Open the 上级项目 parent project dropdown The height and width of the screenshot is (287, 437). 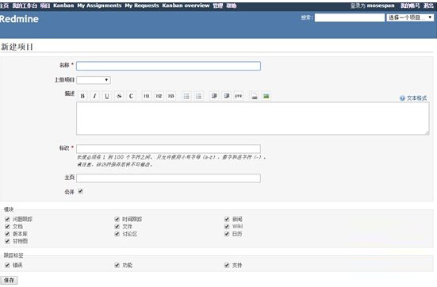[x=94, y=80]
